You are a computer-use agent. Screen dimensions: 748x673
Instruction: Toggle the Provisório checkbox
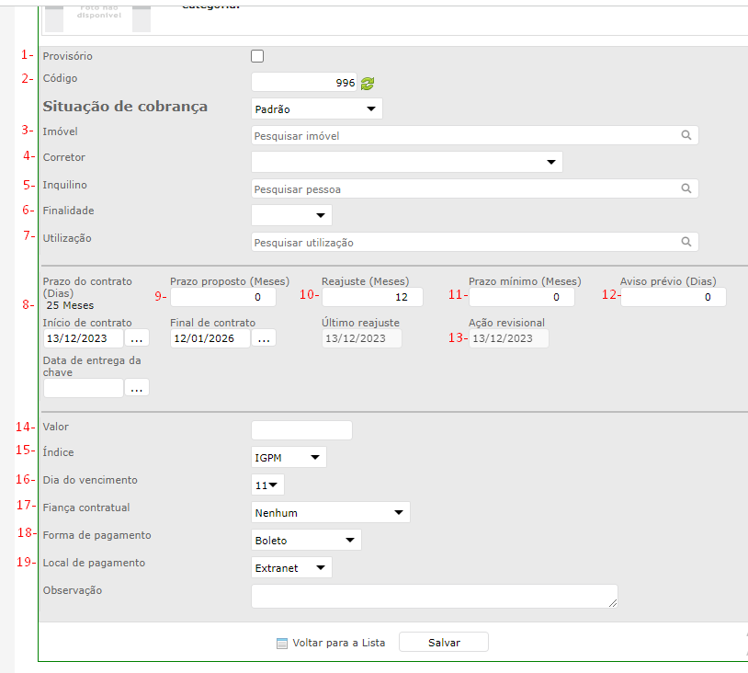pyautogui.click(x=257, y=56)
